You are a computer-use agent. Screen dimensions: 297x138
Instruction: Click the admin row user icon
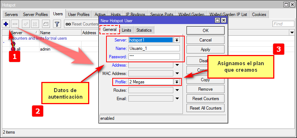click(13, 49)
